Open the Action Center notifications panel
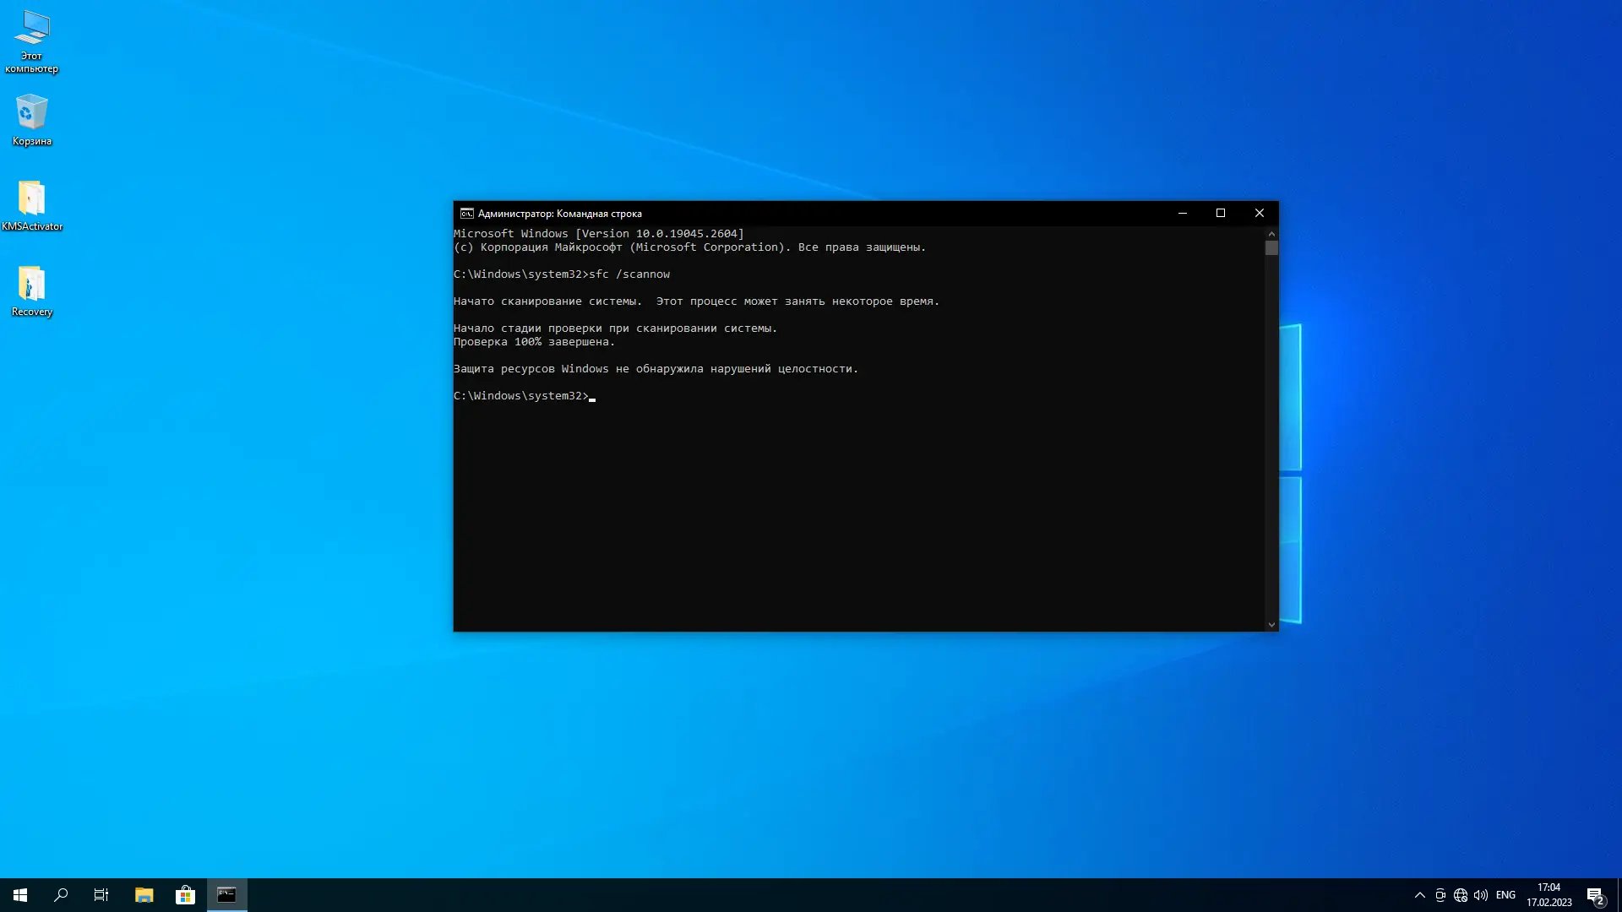Image resolution: width=1622 pixels, height=912 pixels. 1596,895
